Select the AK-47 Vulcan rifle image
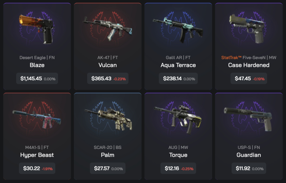The image size is (286, 183). click(x=107, y=29)
